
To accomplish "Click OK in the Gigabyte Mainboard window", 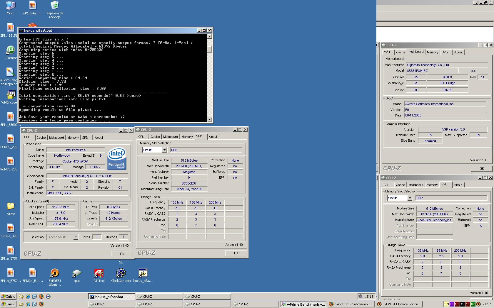I will pos(482,169).
